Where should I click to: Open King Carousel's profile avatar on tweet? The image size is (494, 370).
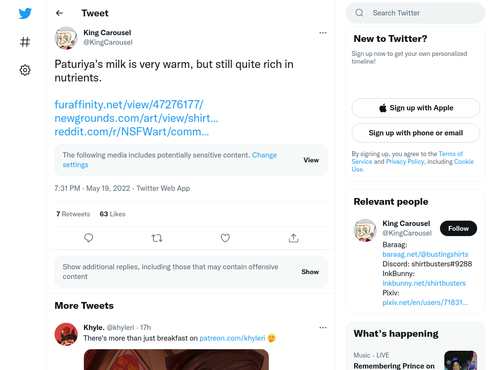[66, 38]
